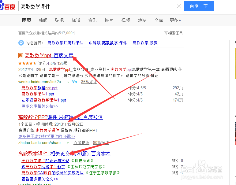
Task: Click journal name 《辽宁工学院学报》
Action: click(103, 173)
